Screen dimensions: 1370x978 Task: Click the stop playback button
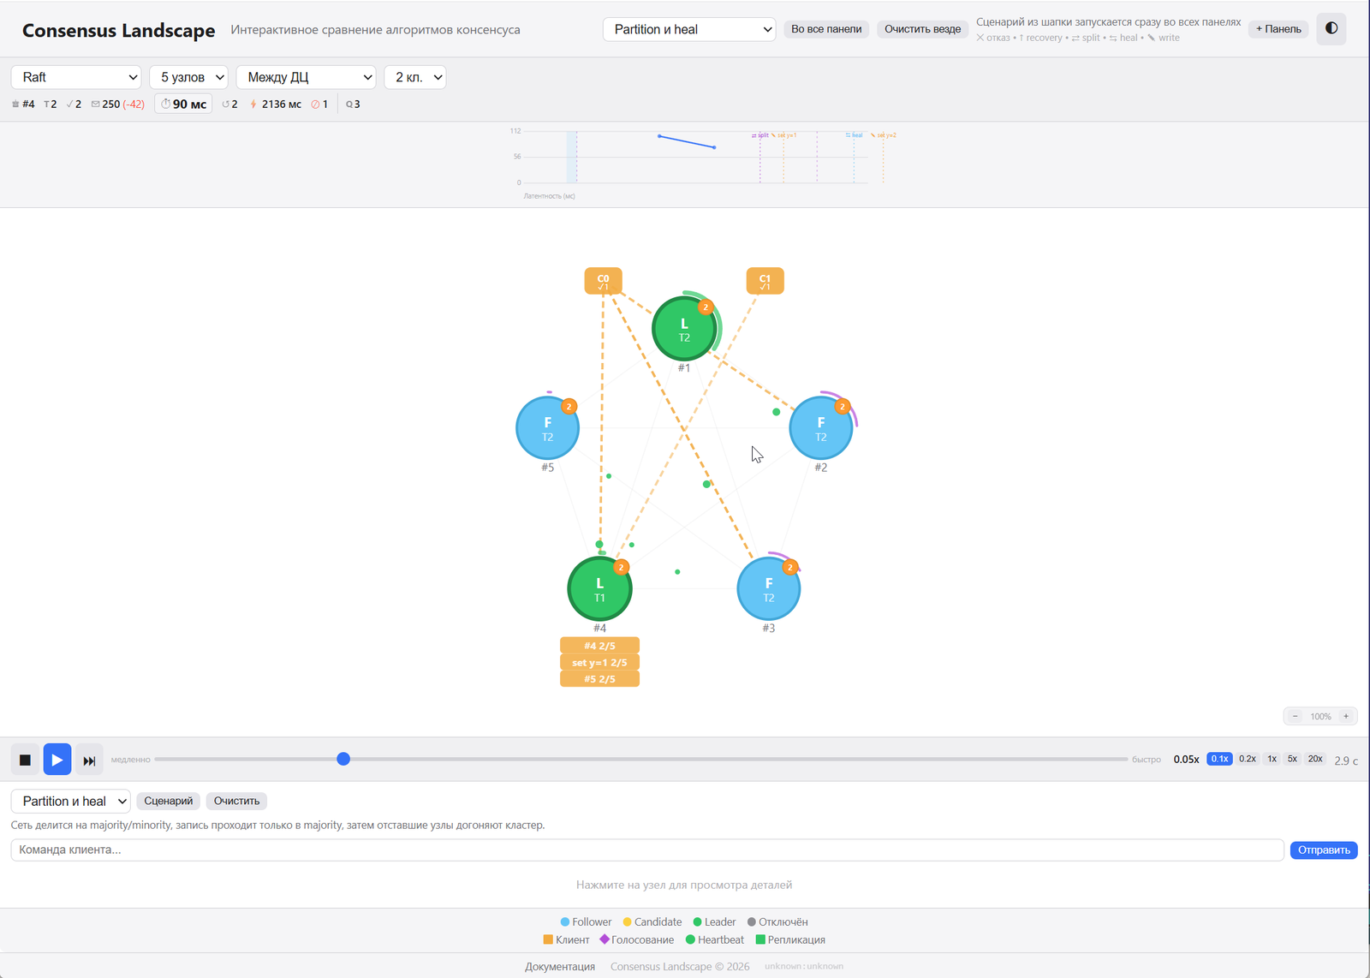[25, 760]
